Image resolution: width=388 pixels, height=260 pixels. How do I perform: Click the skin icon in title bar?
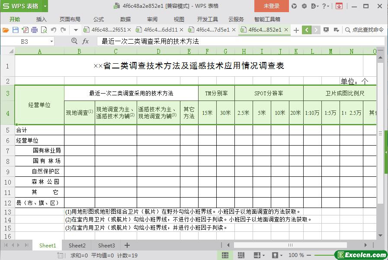294,6
